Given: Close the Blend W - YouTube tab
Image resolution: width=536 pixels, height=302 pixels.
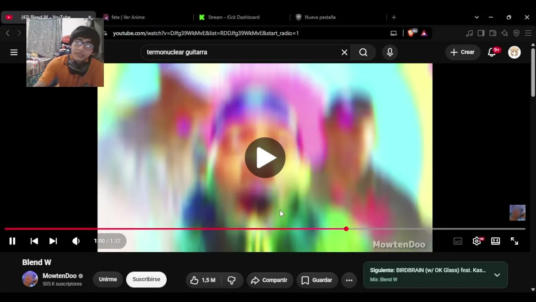Looking at the screenshot, I should (x=90, y=17).
